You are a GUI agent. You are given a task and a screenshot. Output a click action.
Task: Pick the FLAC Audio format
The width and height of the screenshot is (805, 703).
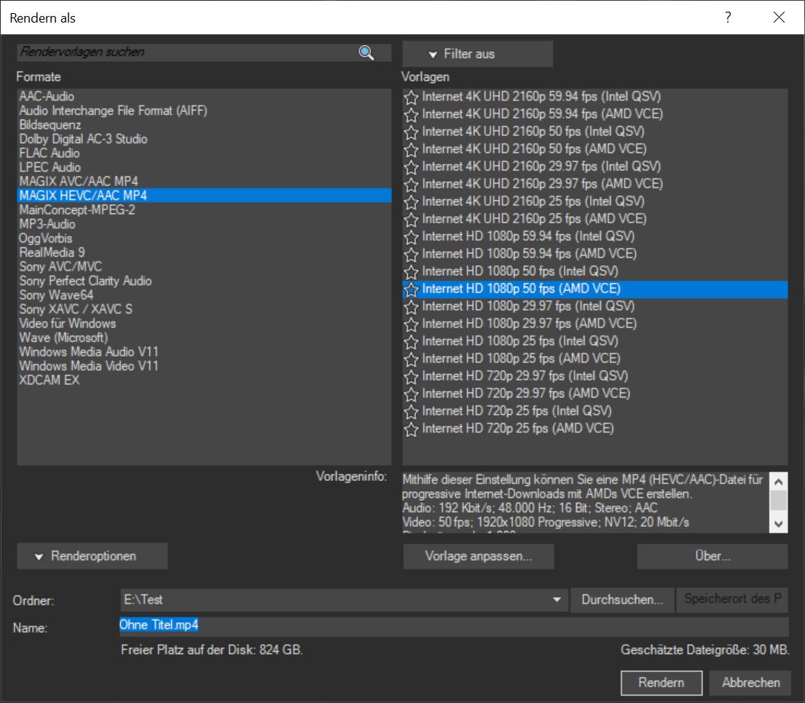pos(204,154)
